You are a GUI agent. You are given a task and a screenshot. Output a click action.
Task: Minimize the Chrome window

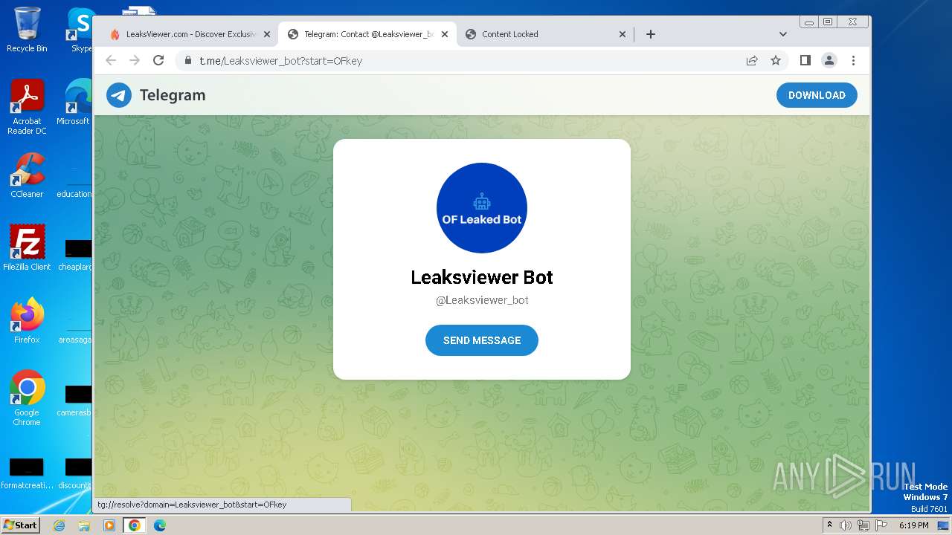pyautogui.click(x=809, y=22)
